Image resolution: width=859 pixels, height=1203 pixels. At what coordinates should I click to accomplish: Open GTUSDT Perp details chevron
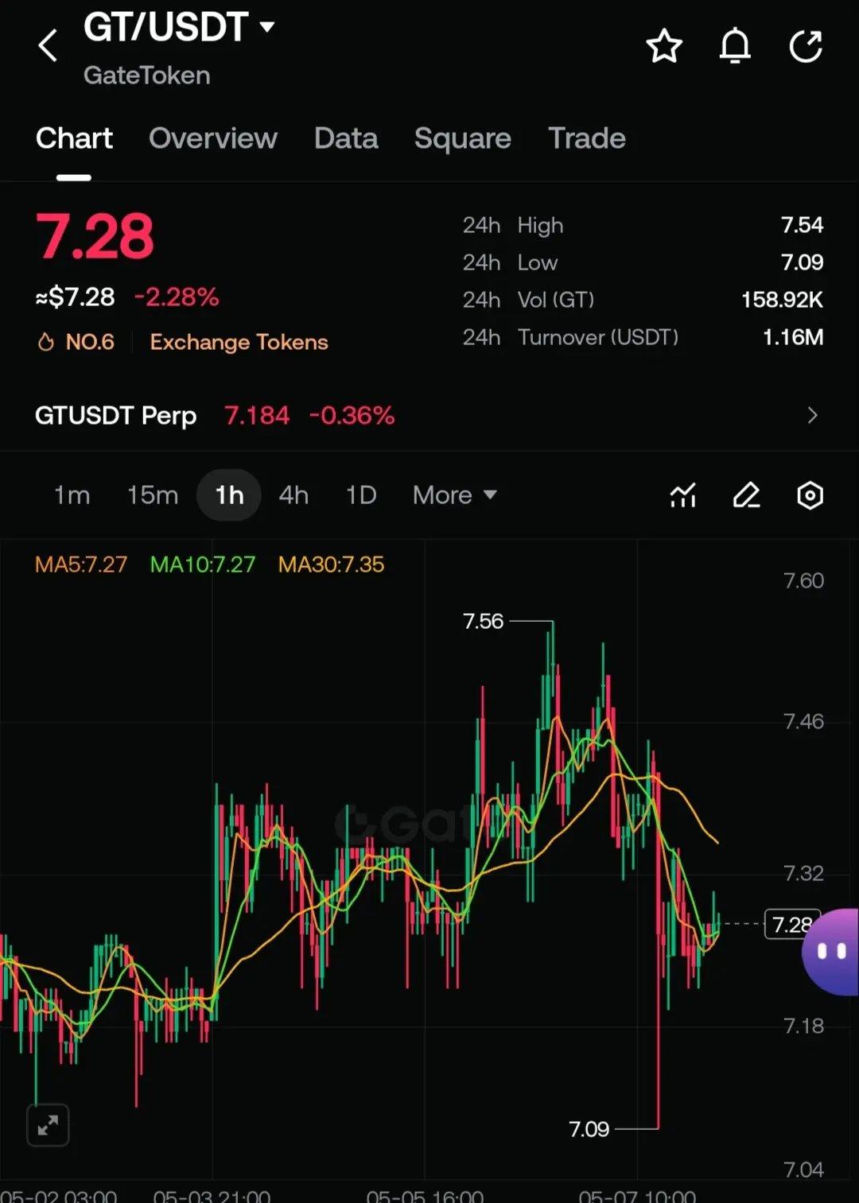click(812, 415)
